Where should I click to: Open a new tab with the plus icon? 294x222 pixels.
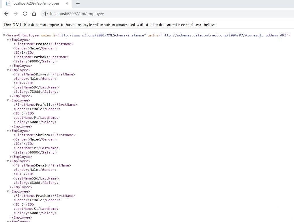[78, 4]
